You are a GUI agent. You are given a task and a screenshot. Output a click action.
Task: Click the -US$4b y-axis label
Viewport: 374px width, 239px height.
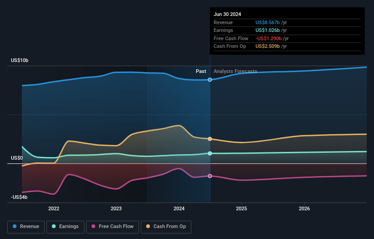pyautogui.click(x=19, y=197)
